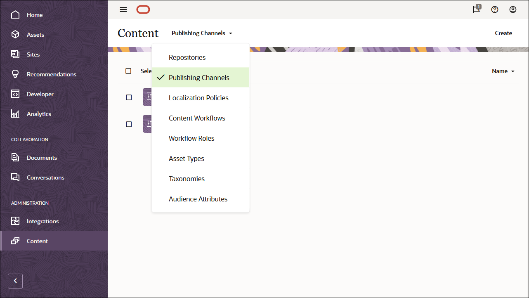Open the Developer section
Viewport: 529px width, 298px height.
pyautogui.click(x=40, y=94)
